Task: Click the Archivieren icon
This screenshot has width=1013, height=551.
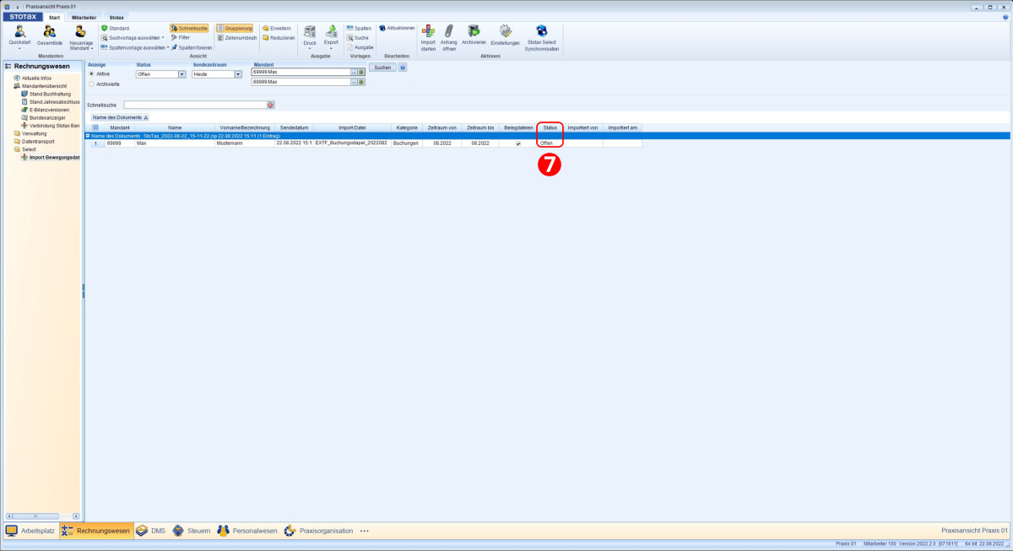Action: (x=474, y=31)
